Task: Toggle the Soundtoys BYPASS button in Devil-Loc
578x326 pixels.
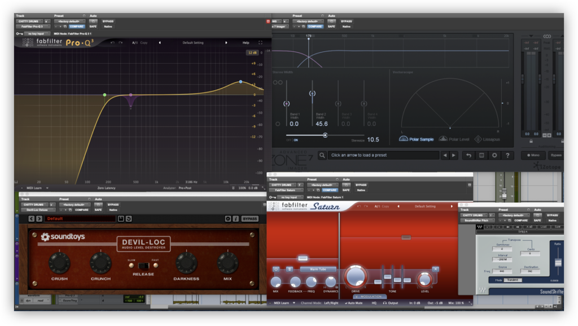Action: click(249, 219)
